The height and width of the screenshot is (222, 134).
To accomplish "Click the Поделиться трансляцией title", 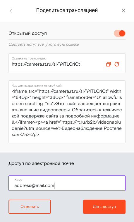I will coord(67,11).
